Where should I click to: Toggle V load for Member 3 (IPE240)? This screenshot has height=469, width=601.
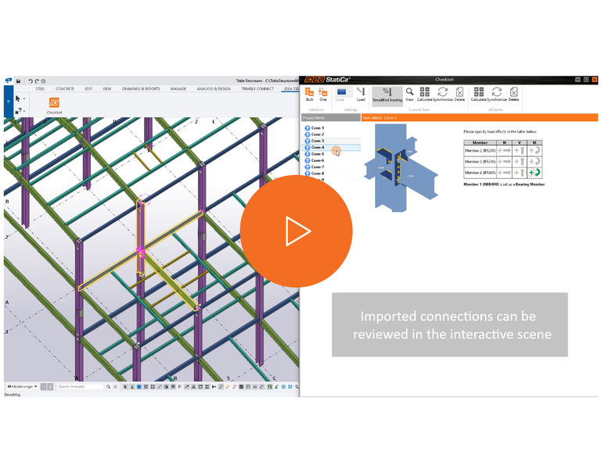[520, 162]
